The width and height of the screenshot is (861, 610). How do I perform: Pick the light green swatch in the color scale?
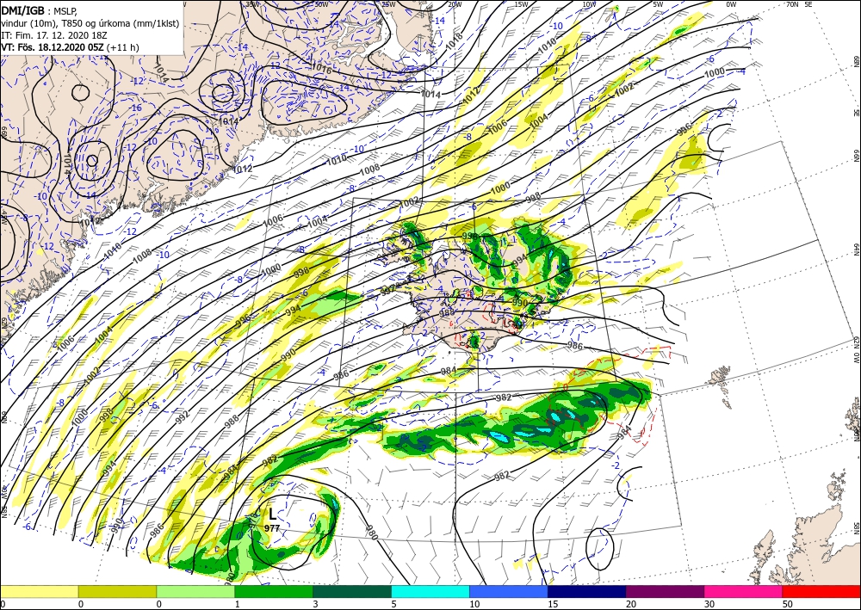pyautogui.click(x=196, y=591)
